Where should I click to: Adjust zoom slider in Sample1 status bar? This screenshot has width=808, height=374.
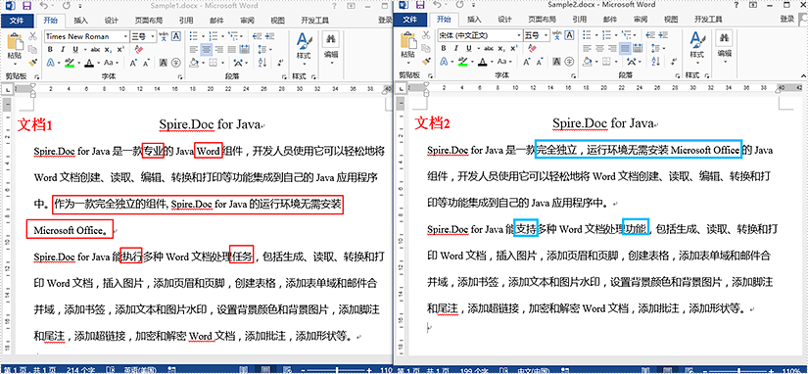(338, 370)
